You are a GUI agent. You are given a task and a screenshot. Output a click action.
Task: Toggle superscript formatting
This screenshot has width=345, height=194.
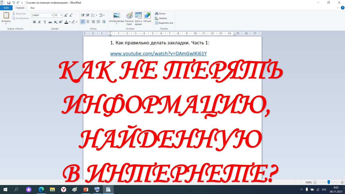(x=61, y=22)
